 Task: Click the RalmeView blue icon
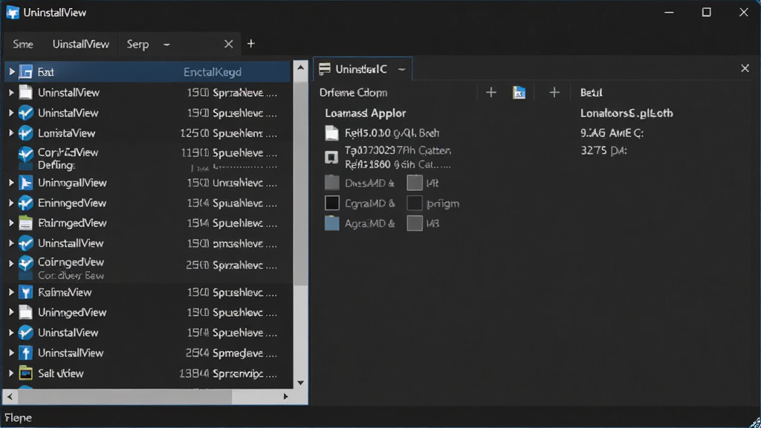coord(26,292)
